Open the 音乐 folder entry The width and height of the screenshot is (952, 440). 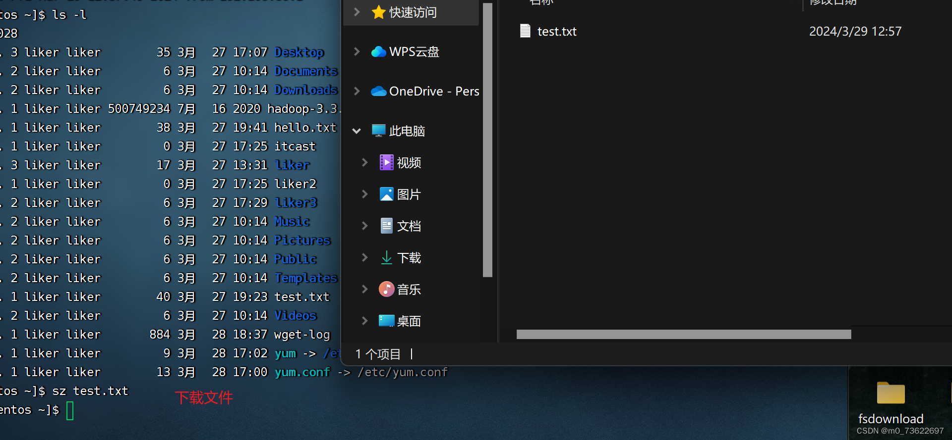click(409, 289)
